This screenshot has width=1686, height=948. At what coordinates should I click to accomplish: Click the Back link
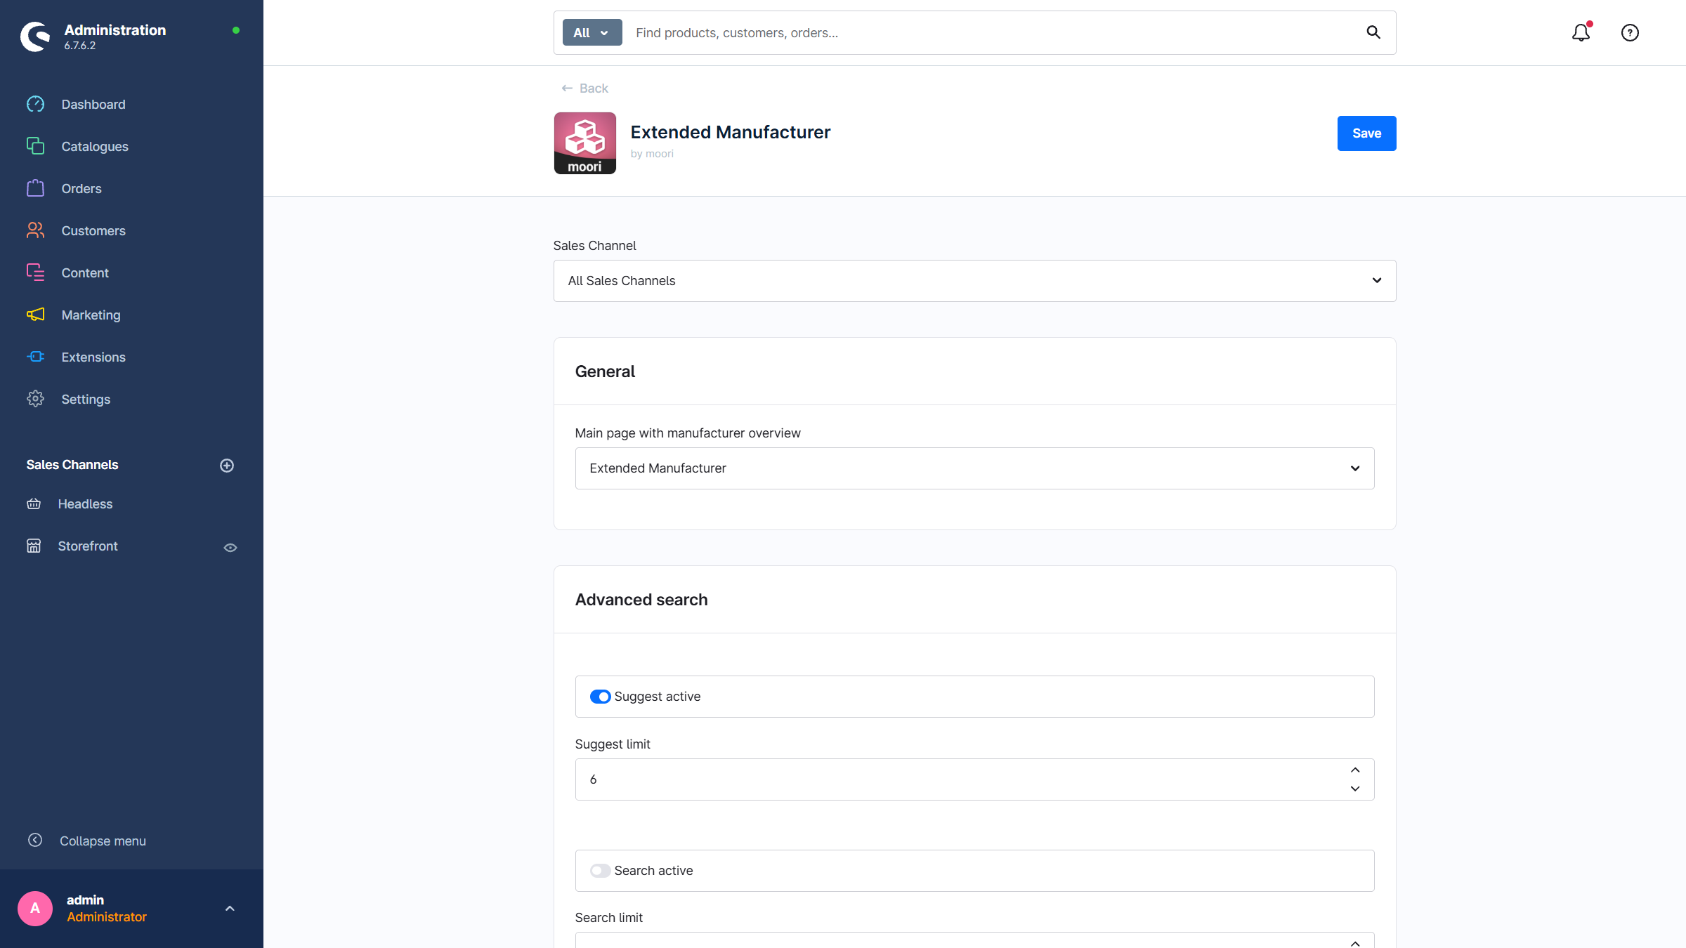tap(584, 88)
